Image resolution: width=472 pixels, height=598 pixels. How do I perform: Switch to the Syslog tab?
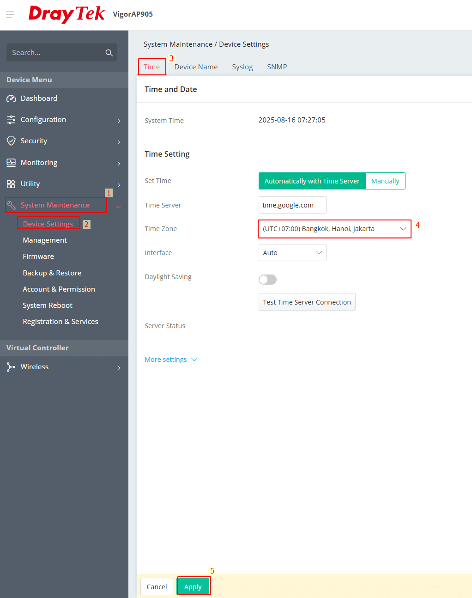(242, 67)
